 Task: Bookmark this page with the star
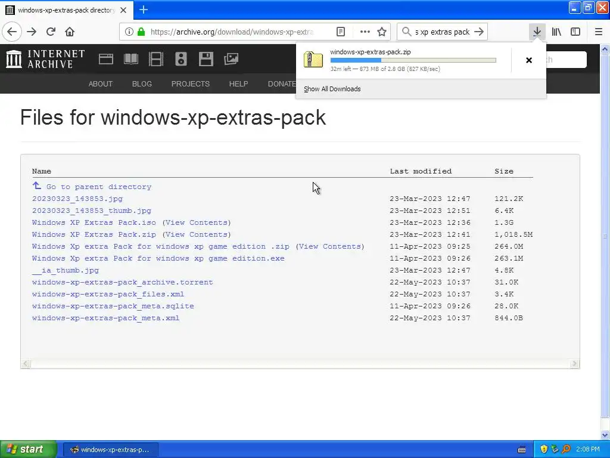tap(382, 32)
